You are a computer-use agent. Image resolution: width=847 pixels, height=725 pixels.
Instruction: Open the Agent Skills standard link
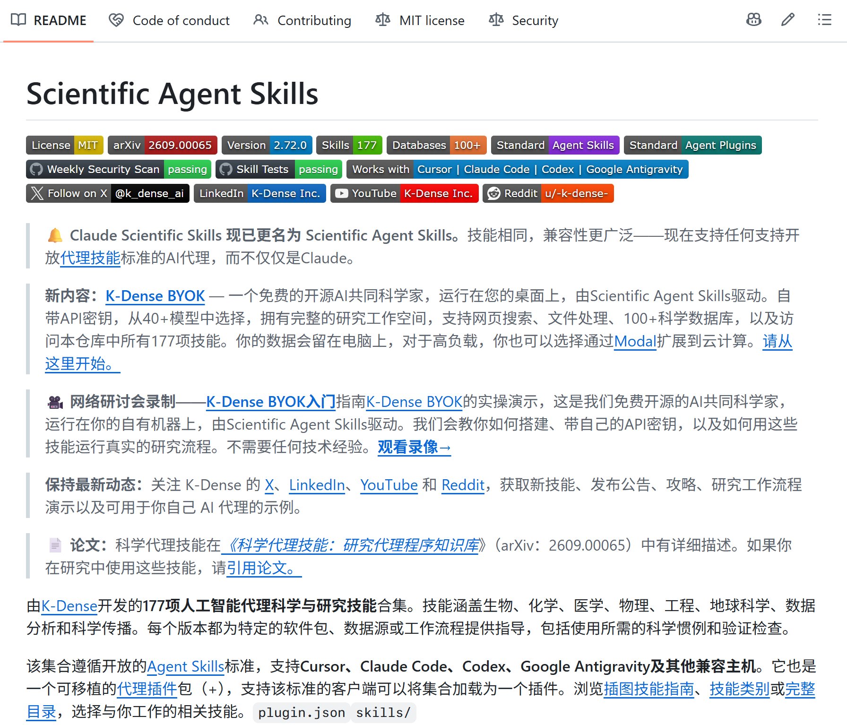[x=186, y=666]
